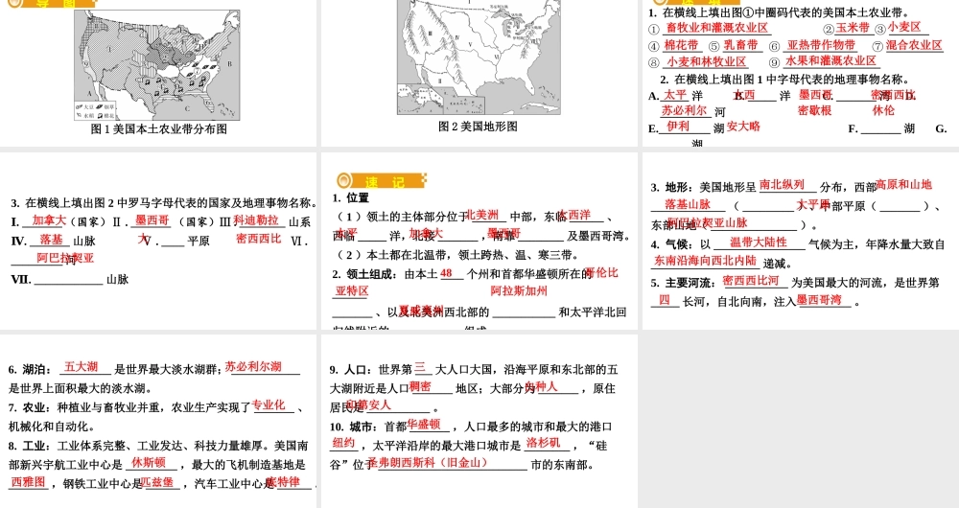Open the US agricultural belt distribution map

(157, 65)
